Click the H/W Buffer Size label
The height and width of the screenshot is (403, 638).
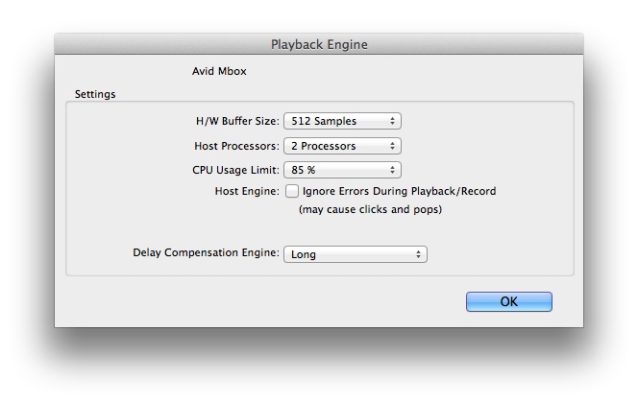point(237,121)
